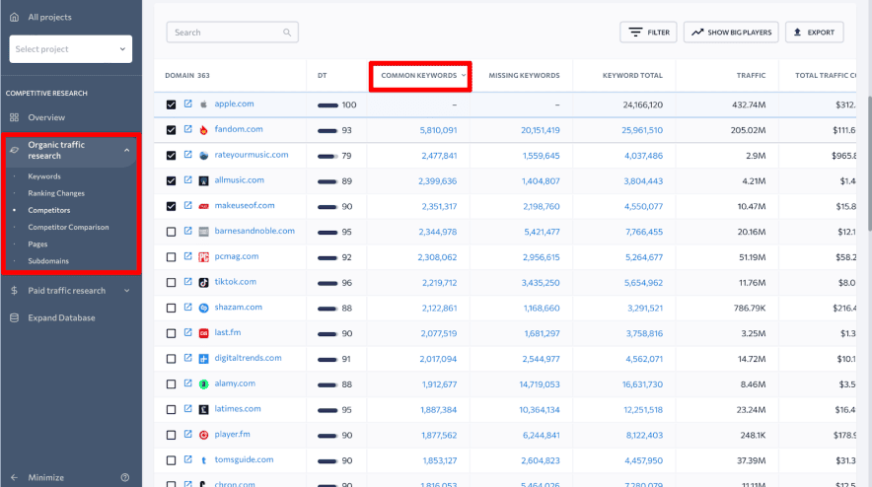Focus the Search input field

(225, 33)
